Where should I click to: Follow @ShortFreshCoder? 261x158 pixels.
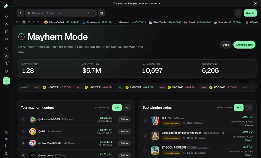tap(124, 143)
